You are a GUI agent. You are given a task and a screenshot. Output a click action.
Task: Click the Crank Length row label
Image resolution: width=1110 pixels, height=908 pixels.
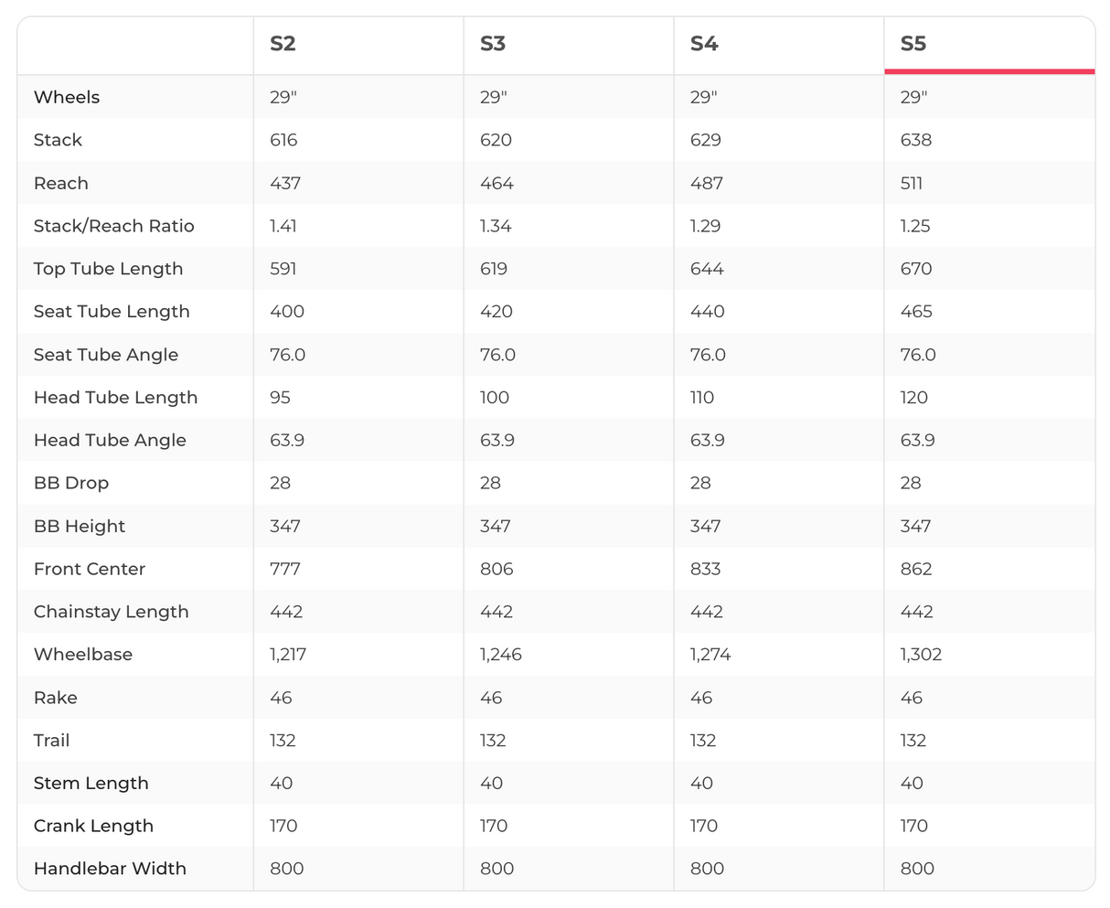pyautogui.click(x=93, y=826)
